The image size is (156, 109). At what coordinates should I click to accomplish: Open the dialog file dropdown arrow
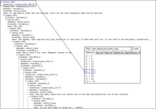pyautogui.click(x=132, y=49)
